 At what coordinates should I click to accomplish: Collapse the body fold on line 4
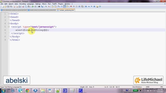[9, 24]
